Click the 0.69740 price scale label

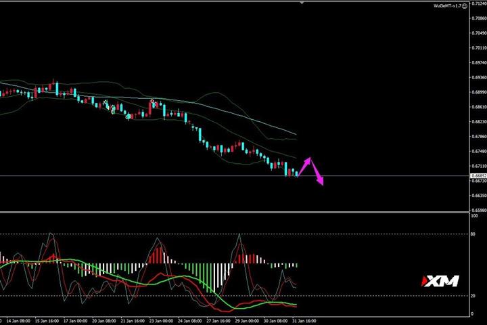tap(479, 62)
